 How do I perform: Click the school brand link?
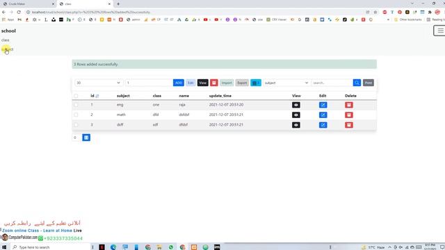click(8, 31)
